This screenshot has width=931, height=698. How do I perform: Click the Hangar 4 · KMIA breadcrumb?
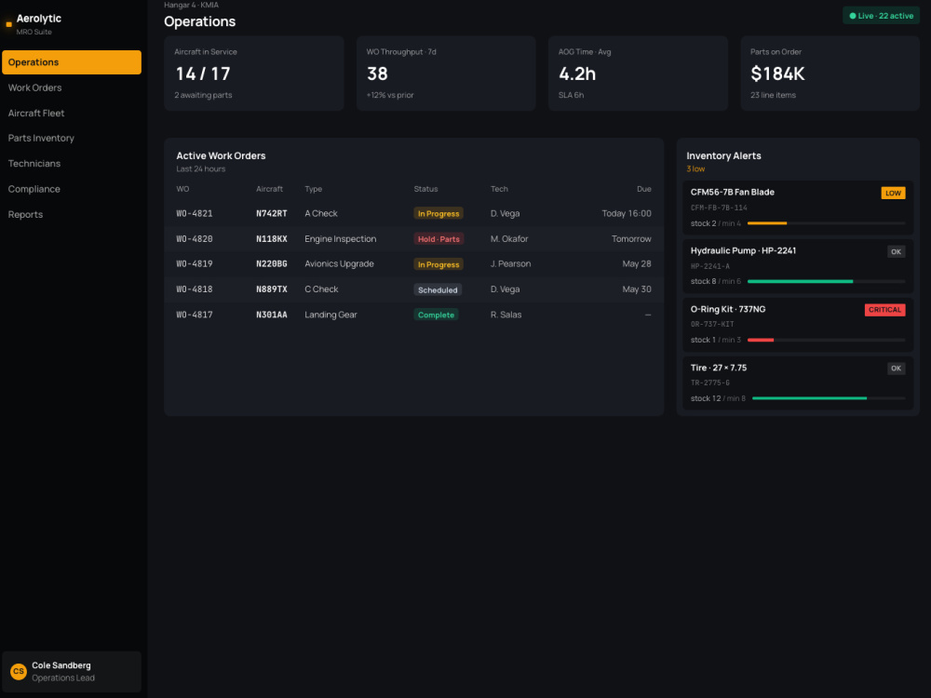(x=191, y=5)
